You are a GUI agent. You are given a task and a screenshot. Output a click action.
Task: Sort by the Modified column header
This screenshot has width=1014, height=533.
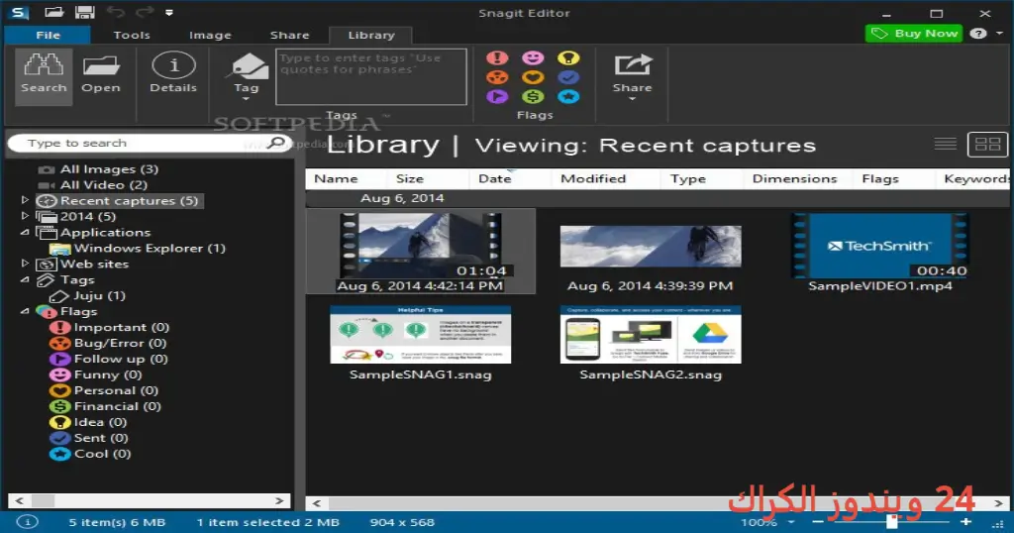click(593, 178)
